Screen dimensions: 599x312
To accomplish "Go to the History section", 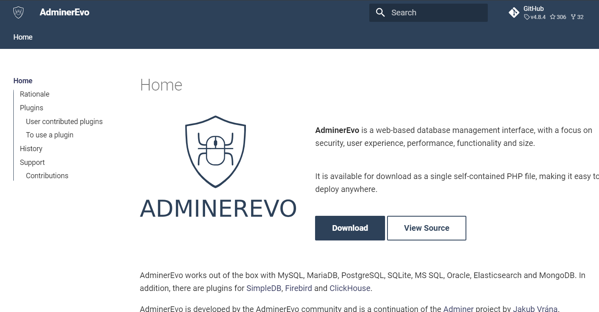I will pos(31,149).
